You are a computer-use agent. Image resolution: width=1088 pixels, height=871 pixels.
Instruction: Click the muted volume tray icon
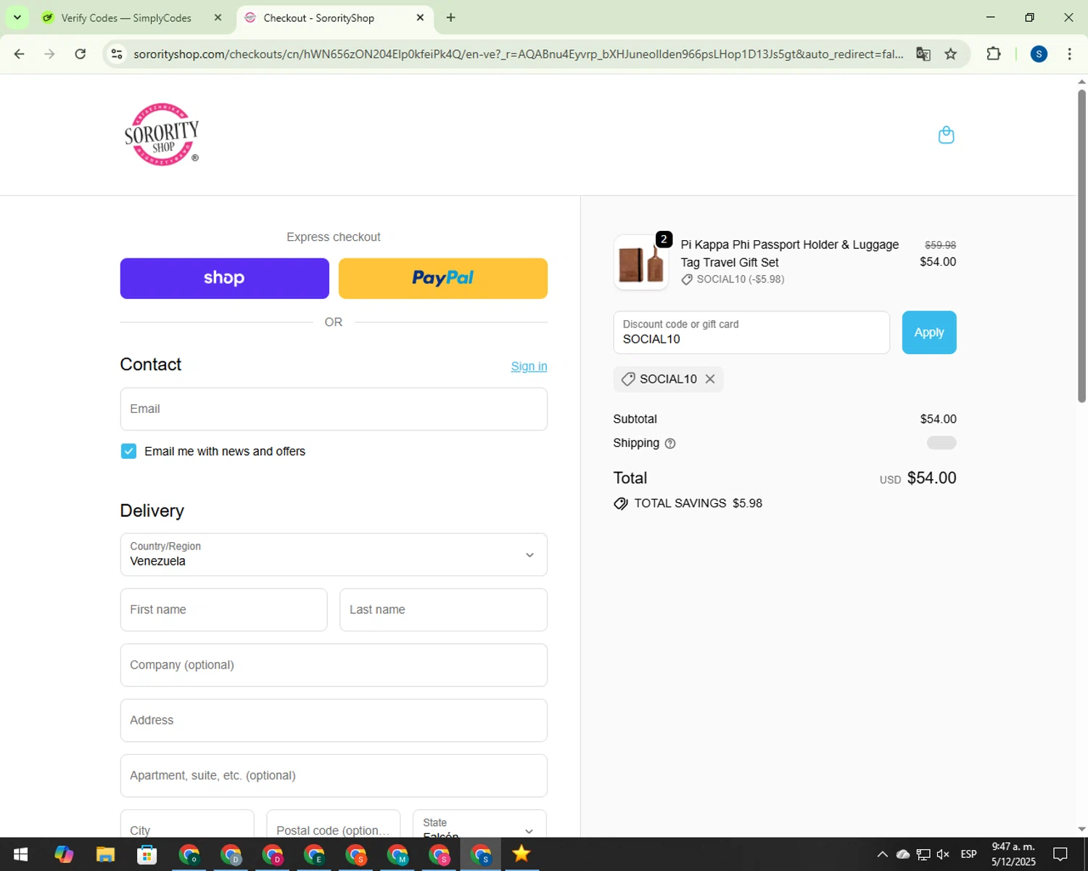(943, 854)
